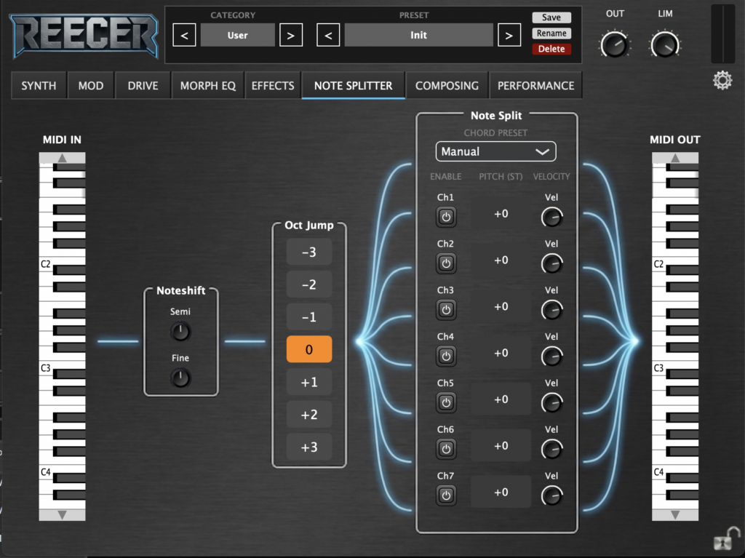Image resolution: width=745 pixels, height=558 pixels.
Task: Go to previous preset arrow
Action: [328, 35]
